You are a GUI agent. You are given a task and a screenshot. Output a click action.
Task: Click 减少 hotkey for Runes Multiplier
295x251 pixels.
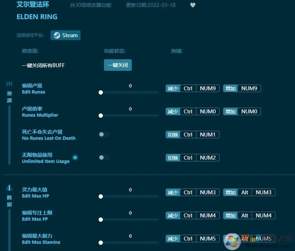pos(173,112)
